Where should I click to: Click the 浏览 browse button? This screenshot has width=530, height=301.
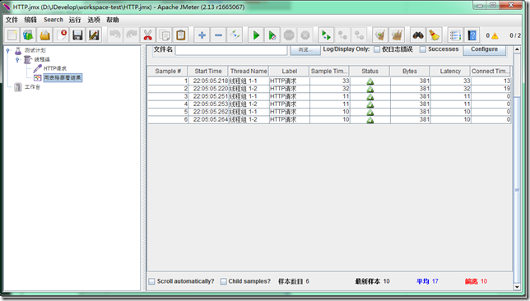305,50
